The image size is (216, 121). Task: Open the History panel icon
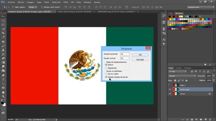164,16
